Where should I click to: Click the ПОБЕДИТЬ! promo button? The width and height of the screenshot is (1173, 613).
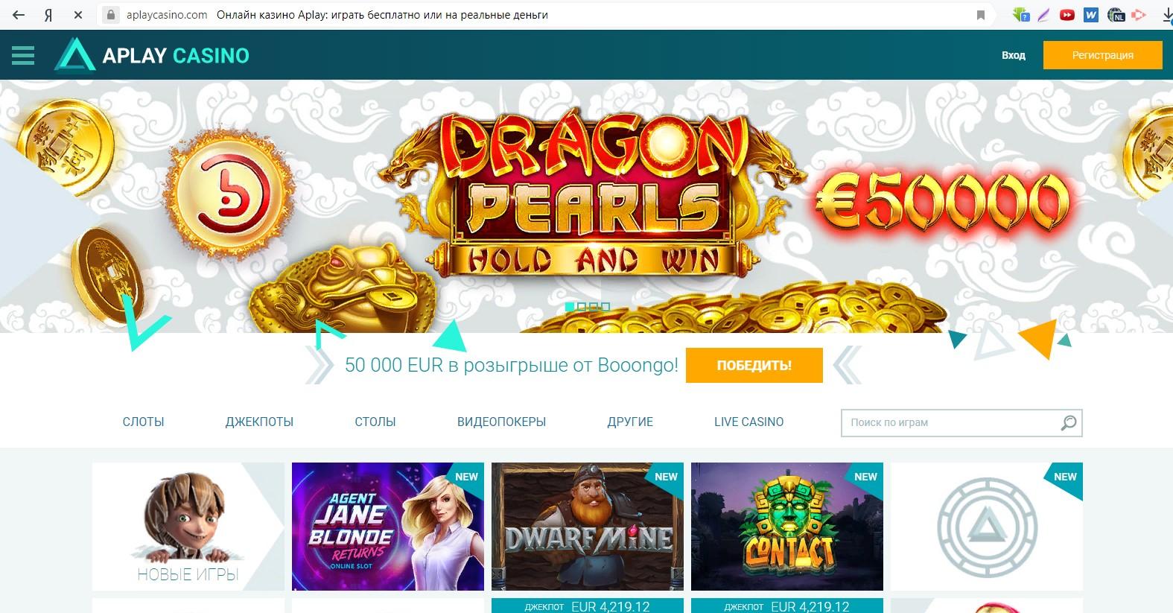pyautogui.click(x=754, y=365)
